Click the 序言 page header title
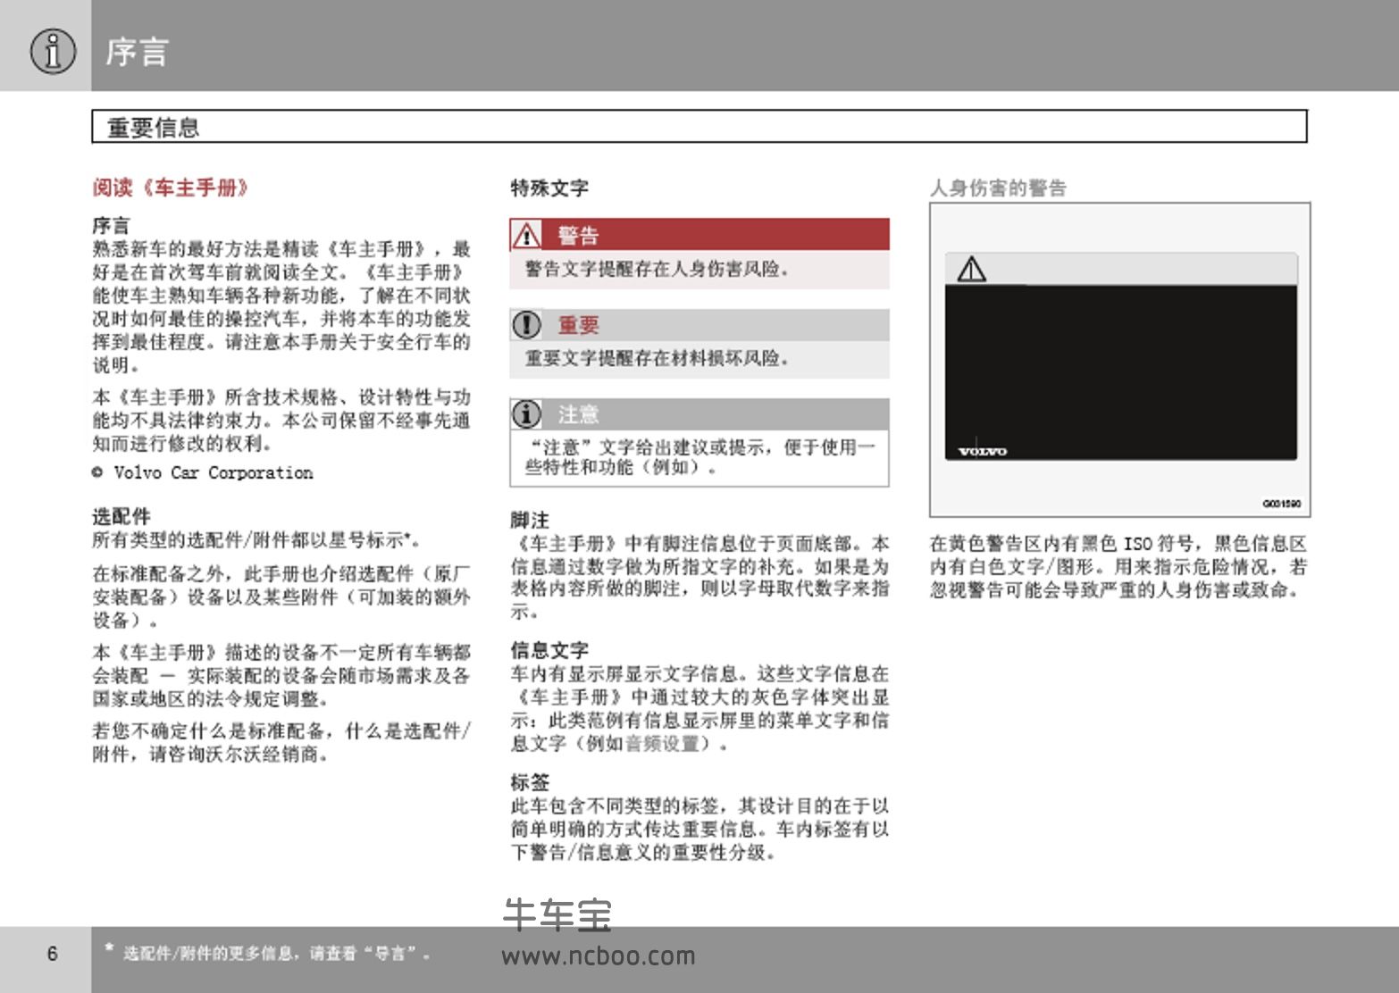1399x993 pixels. click(x=137, y=52)
